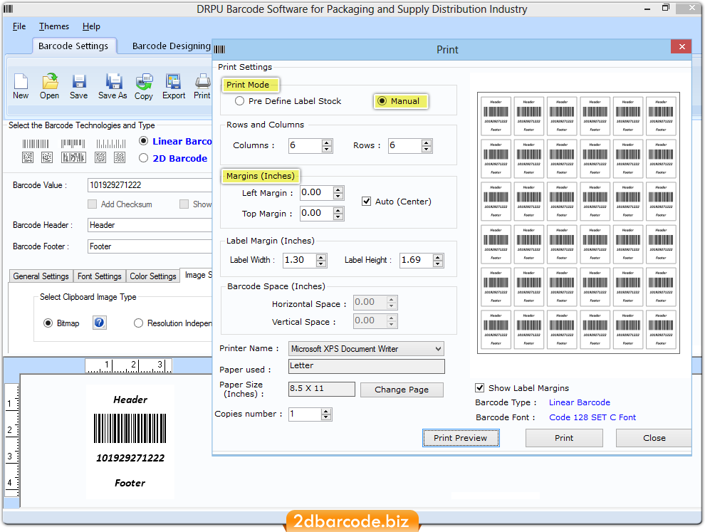Click the third linear barcode sample icon
This screenshot has width=705, height=532.
pyautogui.click(x=110, y=144)
